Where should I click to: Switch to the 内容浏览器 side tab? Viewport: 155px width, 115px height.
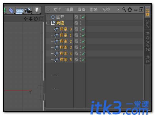point(147,41)
